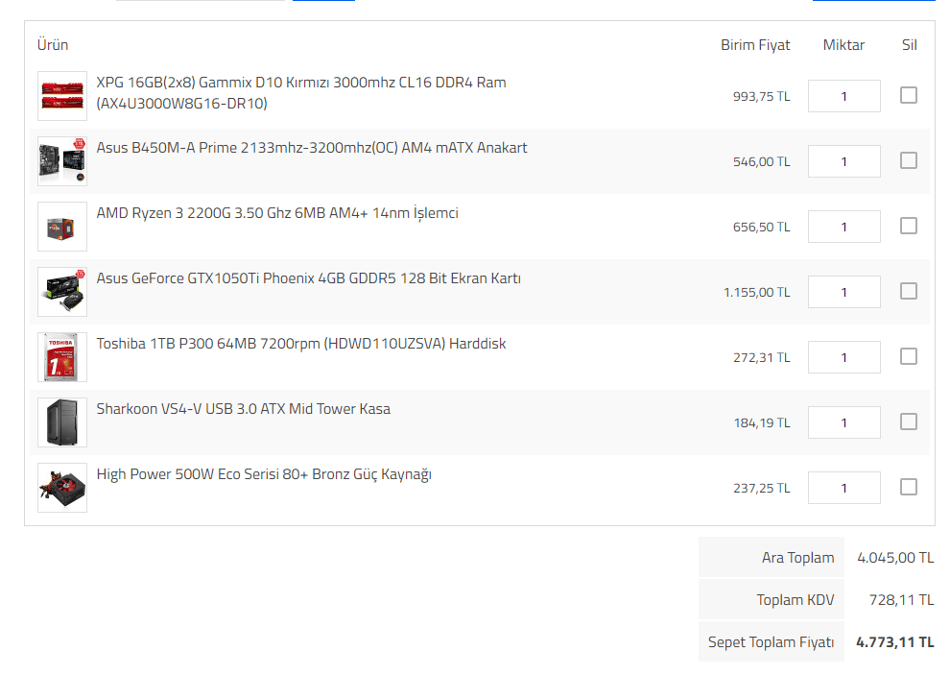Tick the delete checkbox for Toshiba Harddisk
This screenshot has height=675, width=950.
pos(908,356)
